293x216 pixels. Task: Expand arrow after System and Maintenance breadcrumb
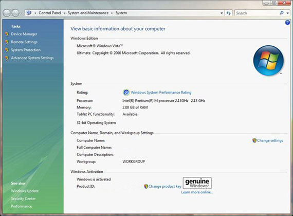[x=112, y=13]
